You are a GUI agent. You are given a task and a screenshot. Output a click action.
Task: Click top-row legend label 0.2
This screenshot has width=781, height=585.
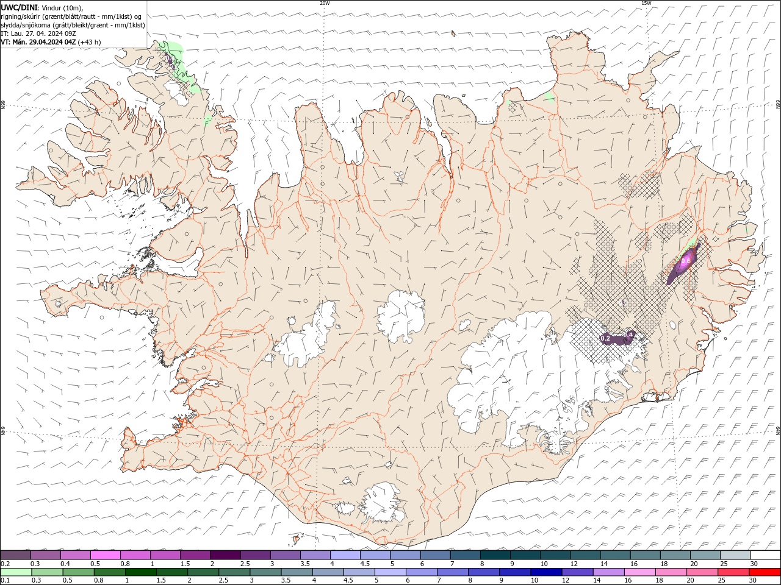6,564
